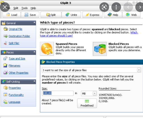Click the Load toolbar button

coord(12,15)
